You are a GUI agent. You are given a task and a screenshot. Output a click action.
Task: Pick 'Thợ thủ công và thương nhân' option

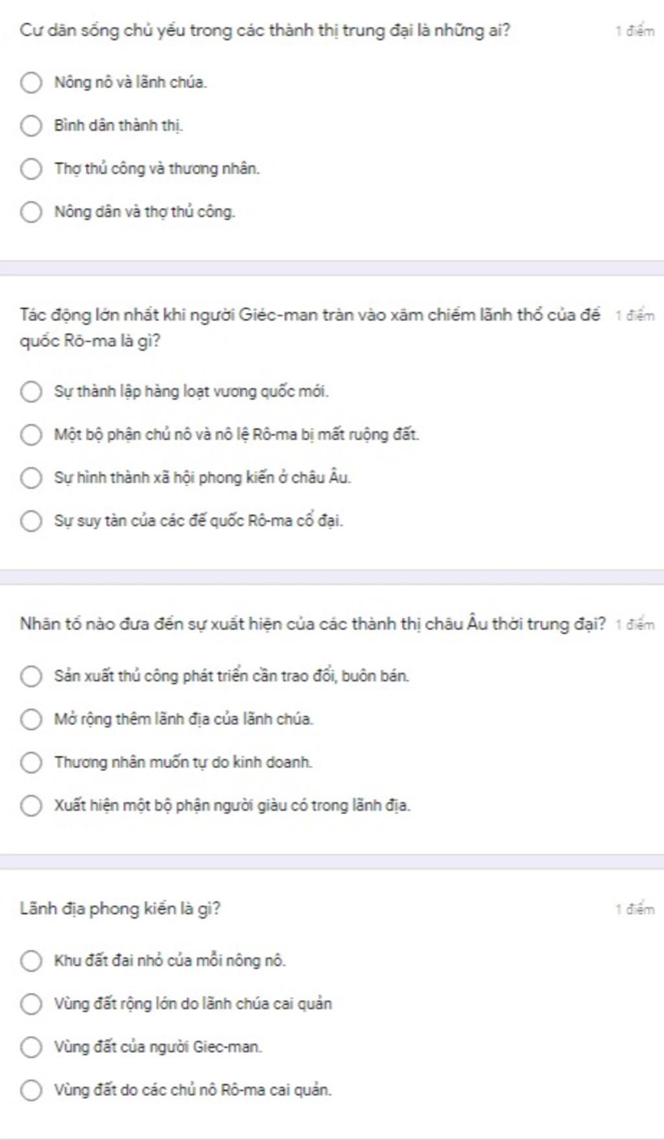tap(31, 169)
